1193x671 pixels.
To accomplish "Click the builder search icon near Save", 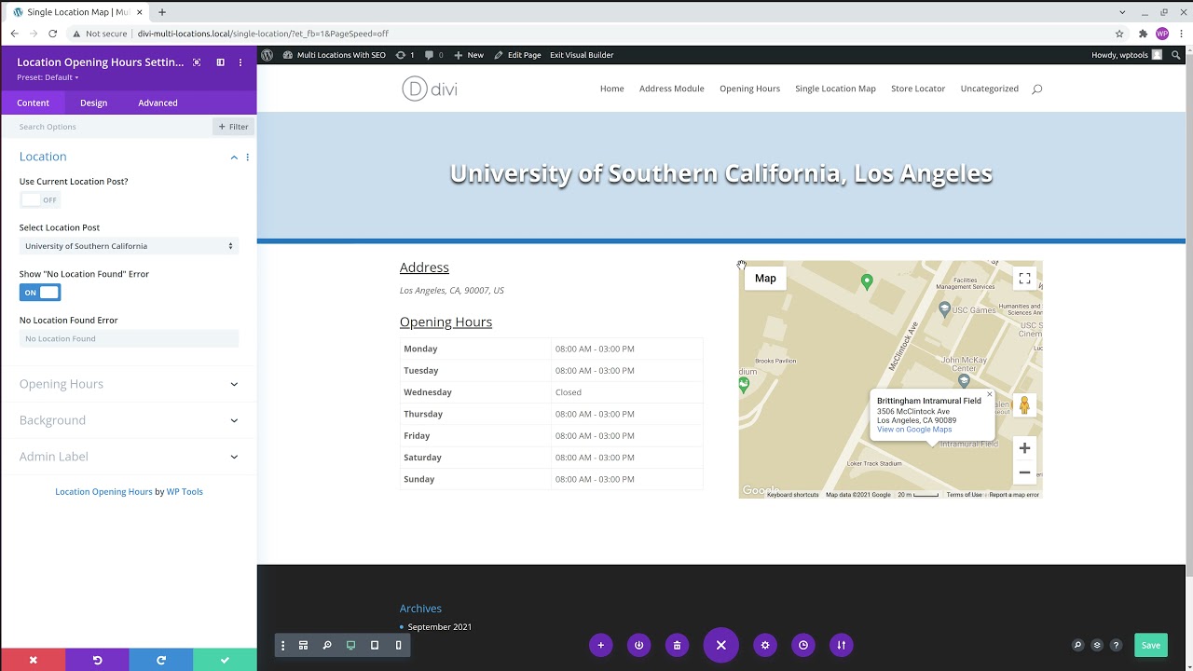I will pos(1077,645).
